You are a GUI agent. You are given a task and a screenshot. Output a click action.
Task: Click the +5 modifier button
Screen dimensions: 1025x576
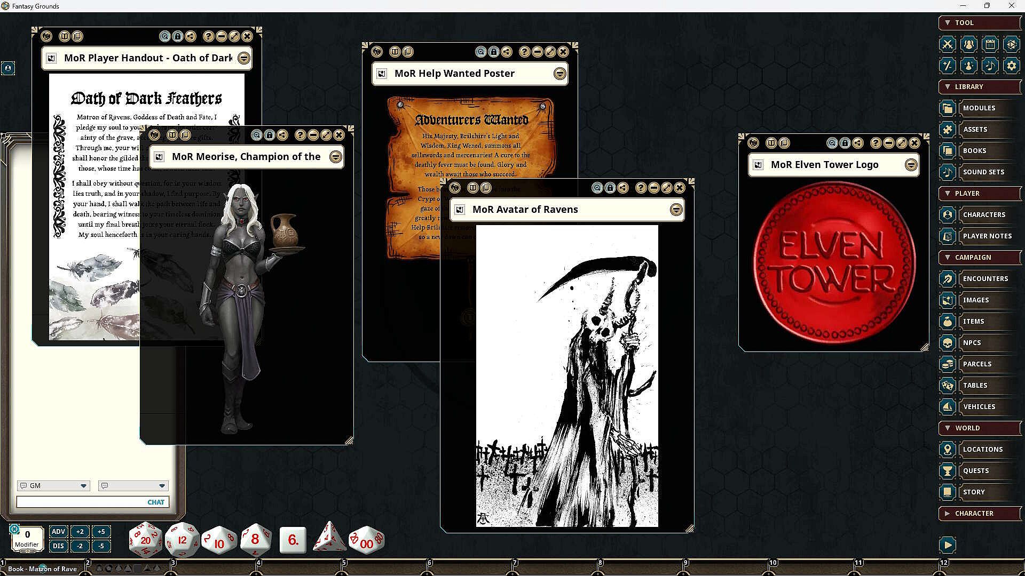click(x=101, y=532)
